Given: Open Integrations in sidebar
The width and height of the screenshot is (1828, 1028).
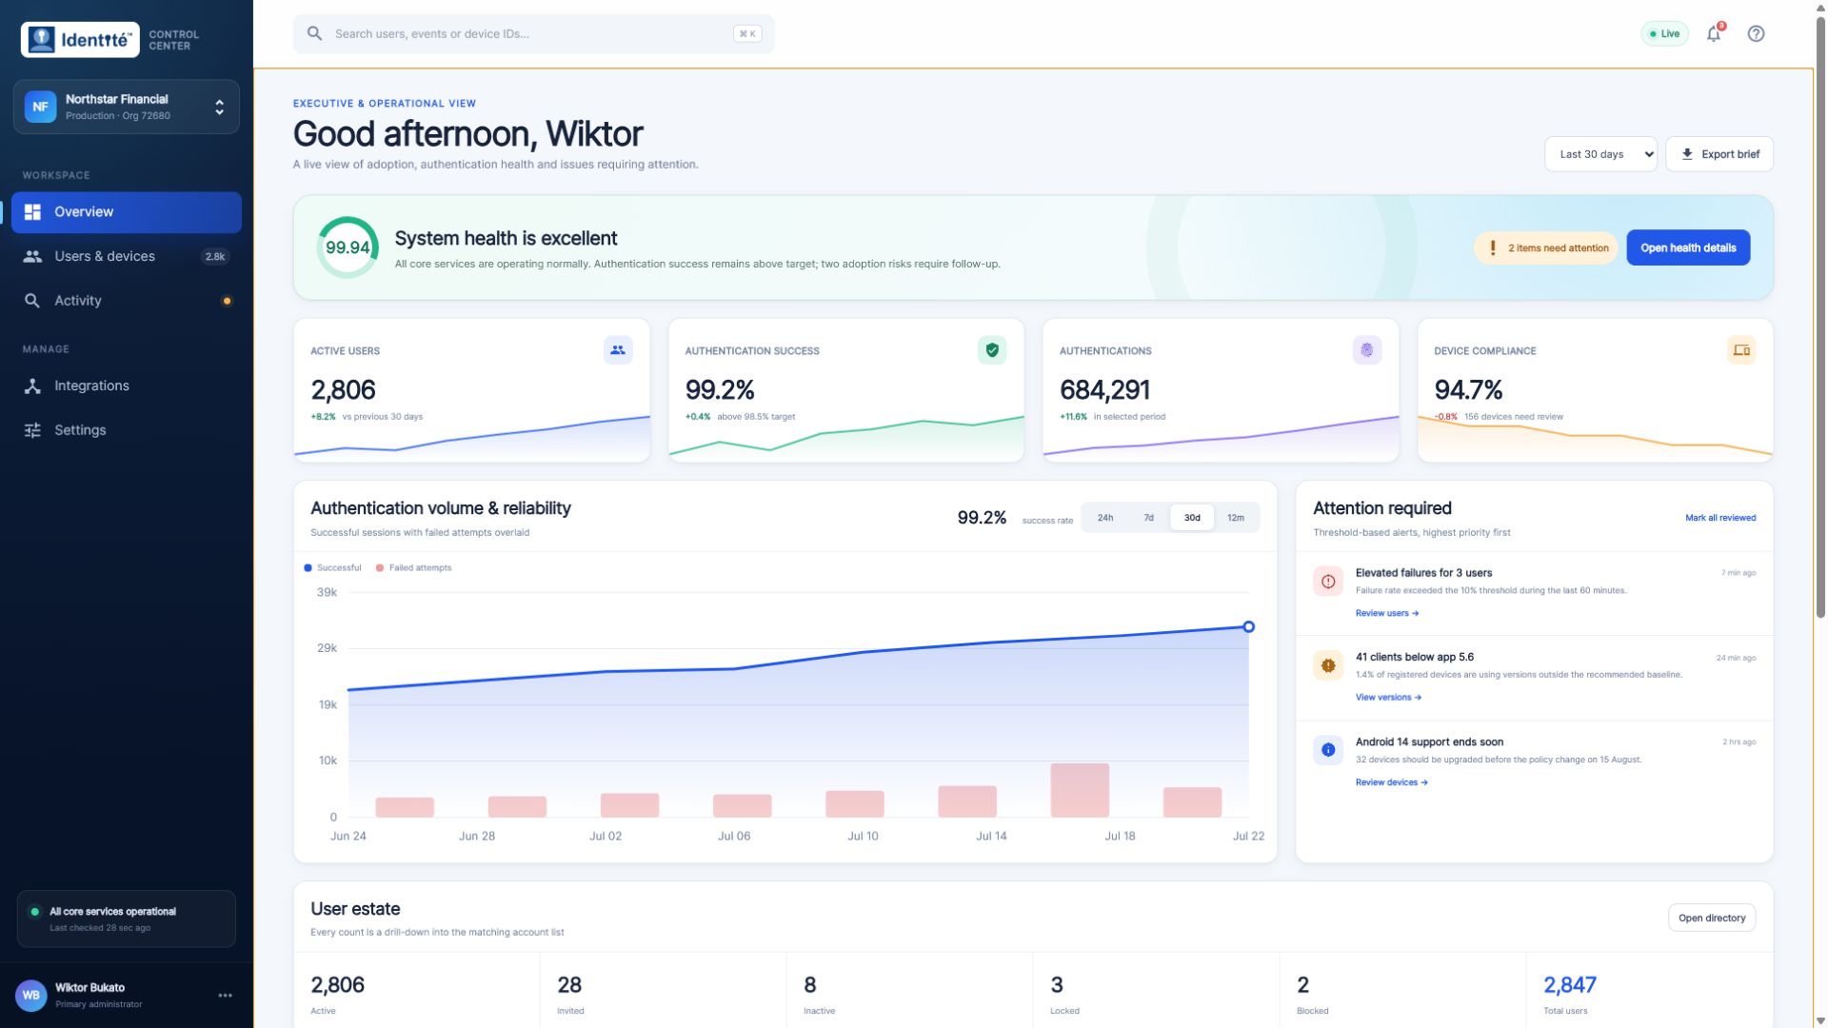Looking at the screenshot, I should (x=126, y=385).
